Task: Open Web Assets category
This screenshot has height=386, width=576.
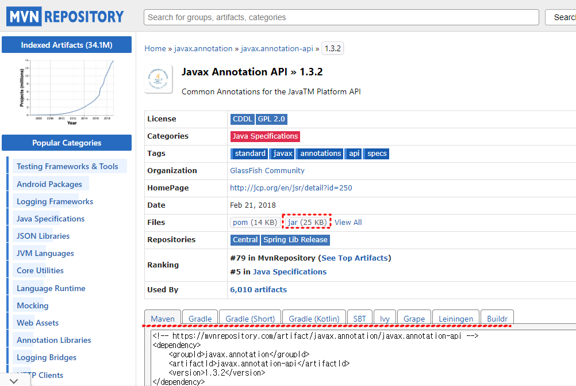Action: [x=37, y=323]
